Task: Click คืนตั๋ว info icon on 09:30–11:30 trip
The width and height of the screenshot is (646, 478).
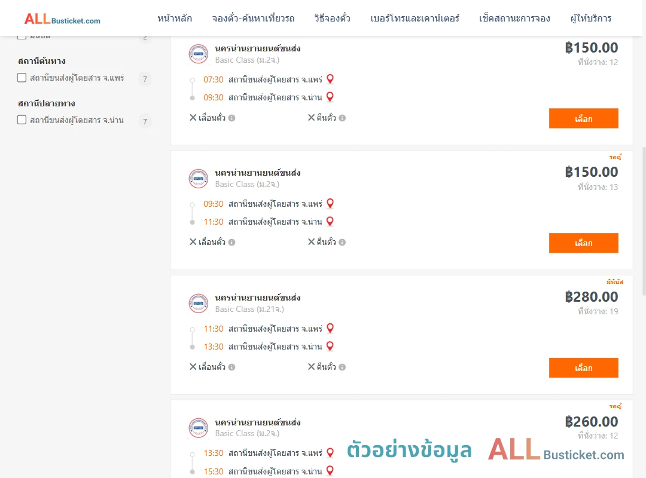Action: (342, 243)
